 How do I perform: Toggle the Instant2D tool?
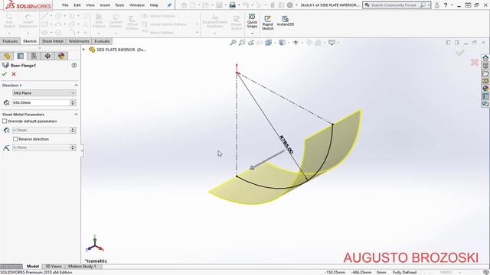pos(285,21)
